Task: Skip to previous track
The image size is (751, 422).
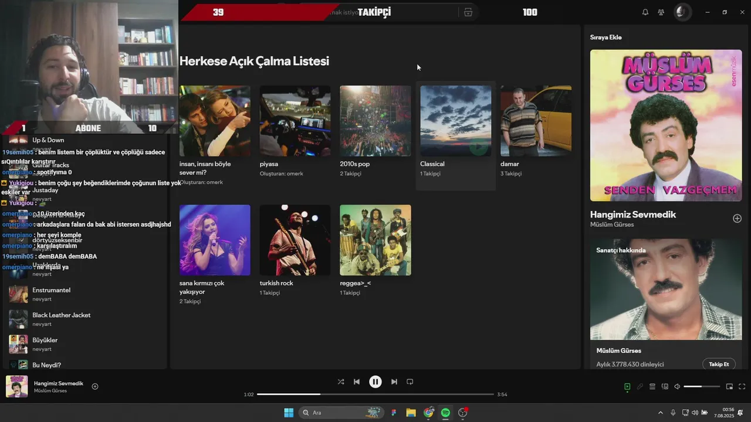Action: pos(357,382)
